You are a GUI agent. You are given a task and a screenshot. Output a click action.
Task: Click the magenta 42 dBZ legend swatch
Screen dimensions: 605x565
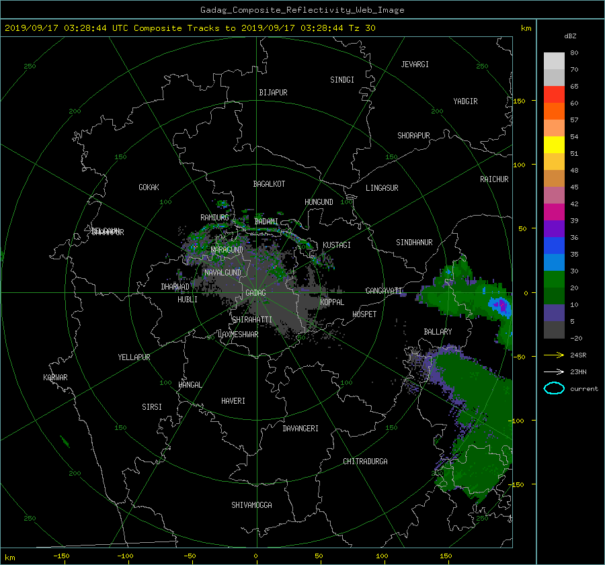[554, 212]
